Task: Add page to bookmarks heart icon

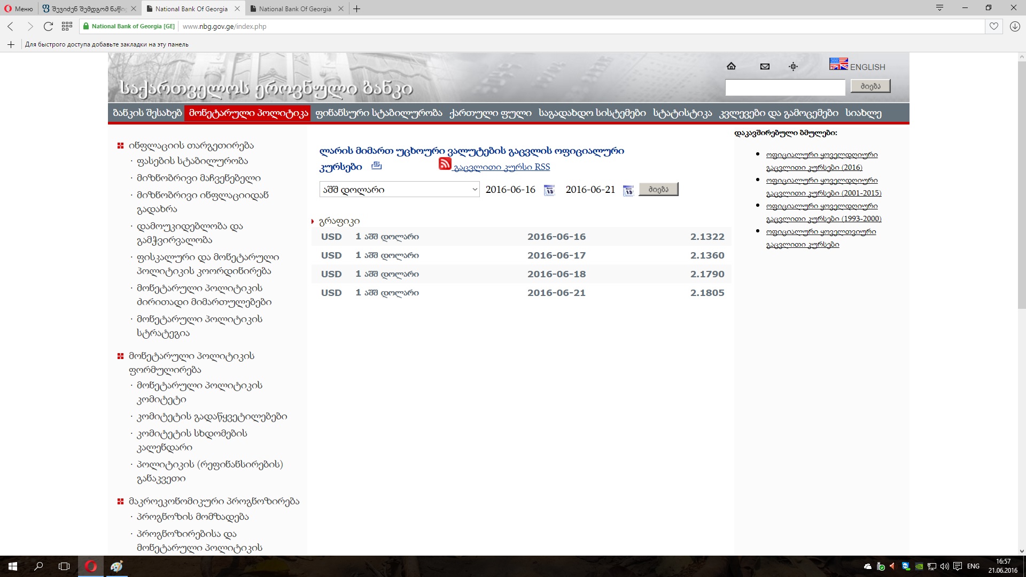Action: coord(993,26)
